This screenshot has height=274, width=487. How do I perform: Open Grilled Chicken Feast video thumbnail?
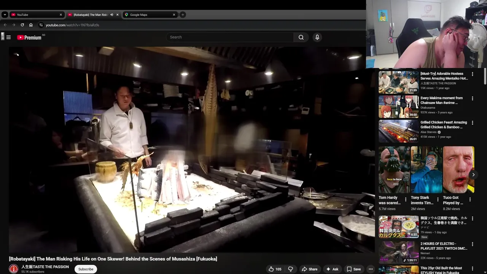pos(398,131)
